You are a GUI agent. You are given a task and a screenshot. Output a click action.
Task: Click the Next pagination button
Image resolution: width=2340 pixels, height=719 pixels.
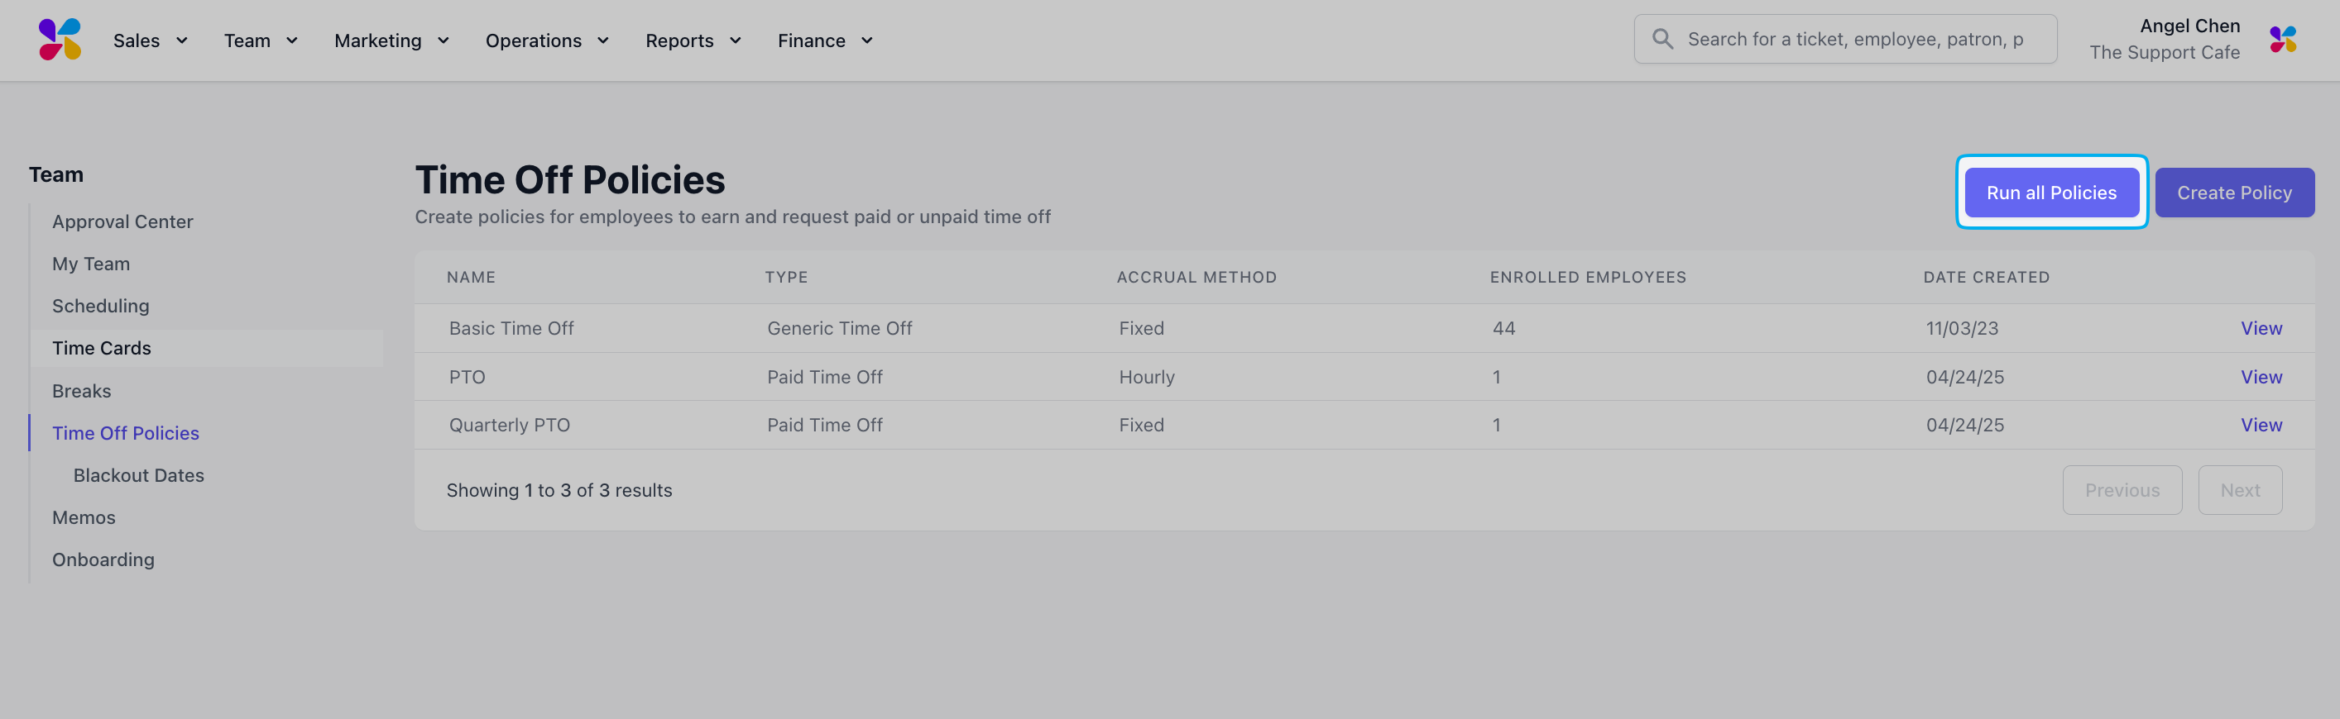[x=2239, y=490]
